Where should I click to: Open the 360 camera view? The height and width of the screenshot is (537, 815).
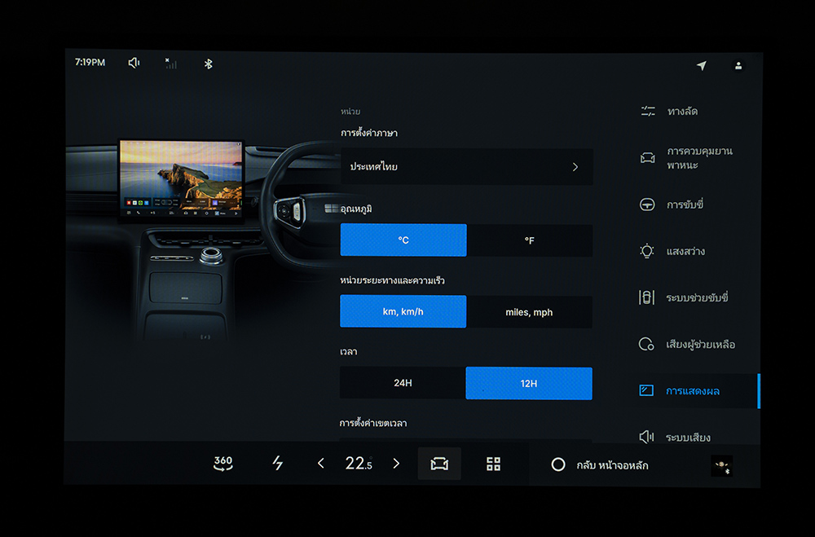click(223, 463)
